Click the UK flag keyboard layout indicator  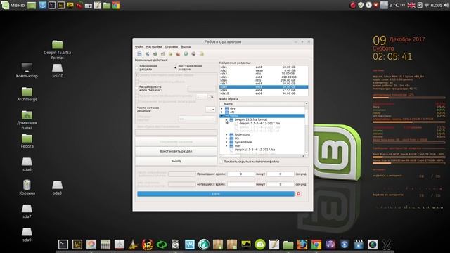click(x=411, y=5)
